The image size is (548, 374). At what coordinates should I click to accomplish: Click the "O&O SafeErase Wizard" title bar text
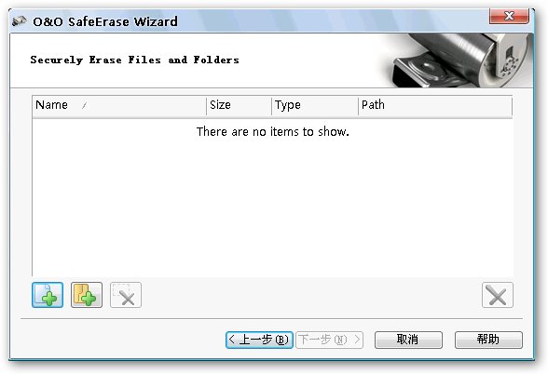(x=105, y=21)
